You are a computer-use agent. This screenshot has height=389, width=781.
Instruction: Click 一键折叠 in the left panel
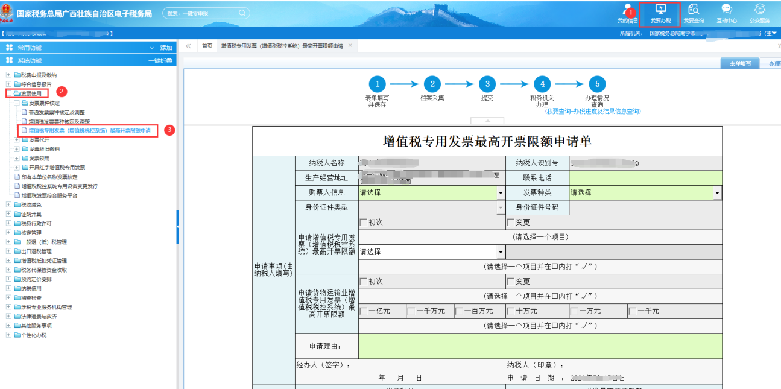pos(160,60)
